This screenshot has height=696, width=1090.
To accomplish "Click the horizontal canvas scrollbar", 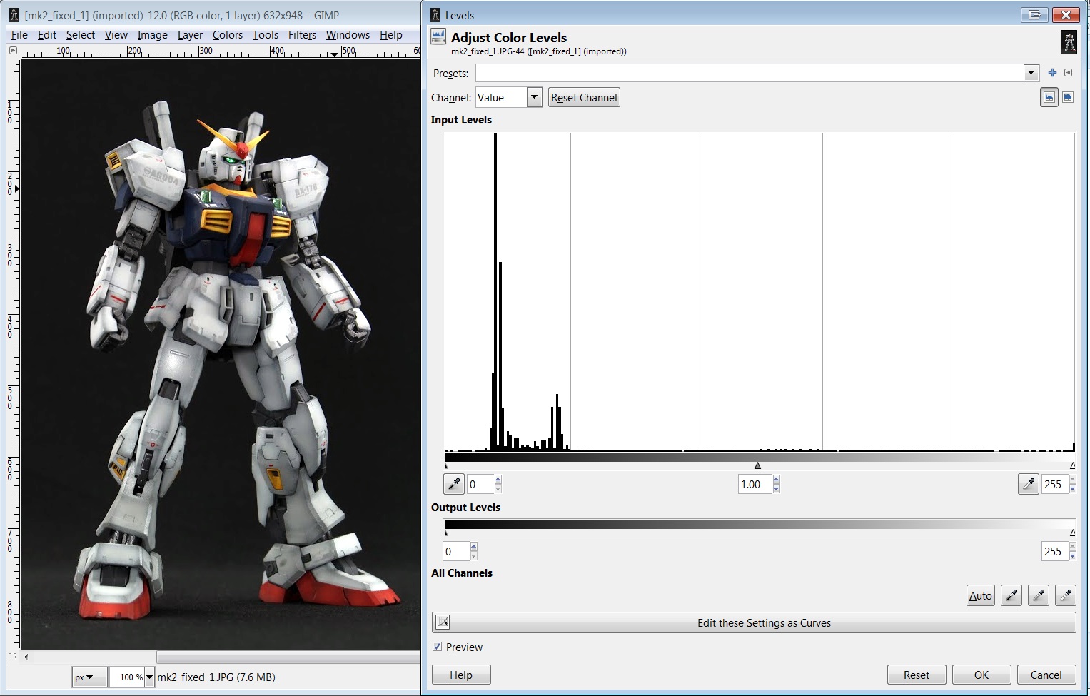I will point(288,656).
